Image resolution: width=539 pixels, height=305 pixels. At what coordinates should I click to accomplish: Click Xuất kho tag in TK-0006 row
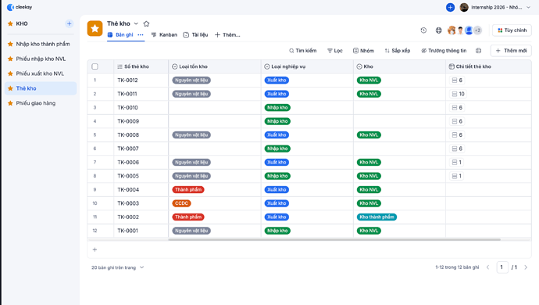[x=277, y=162]
